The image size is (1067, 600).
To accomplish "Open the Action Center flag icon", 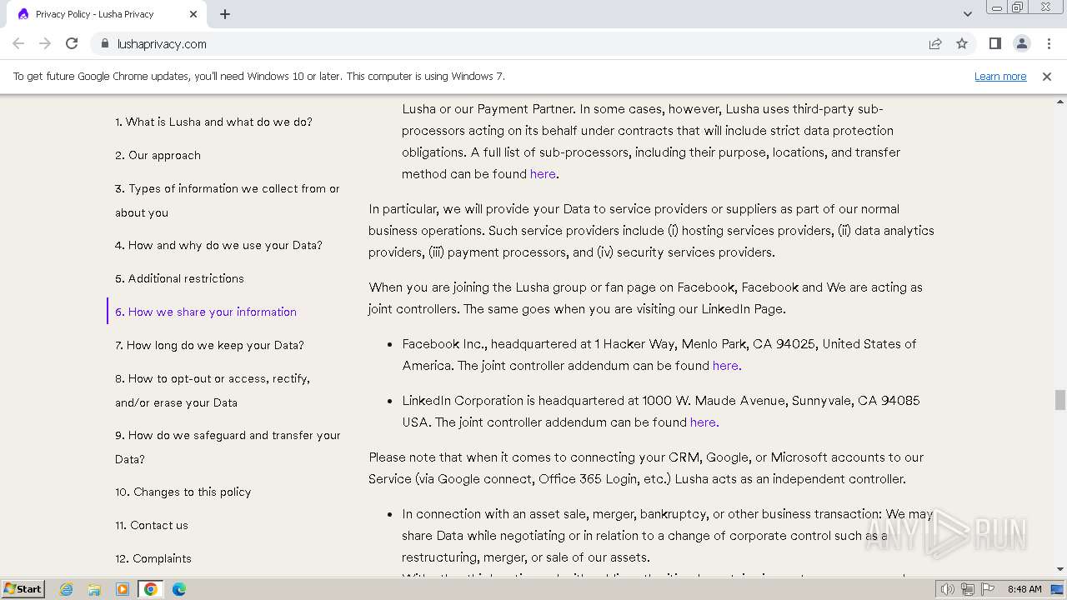I will [x=988, y=589].
